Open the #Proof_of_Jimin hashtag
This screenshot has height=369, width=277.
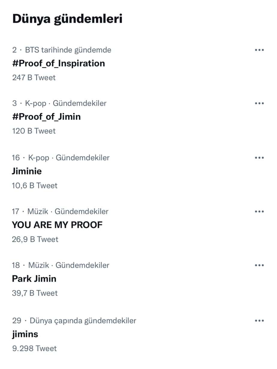click(46, 117)
